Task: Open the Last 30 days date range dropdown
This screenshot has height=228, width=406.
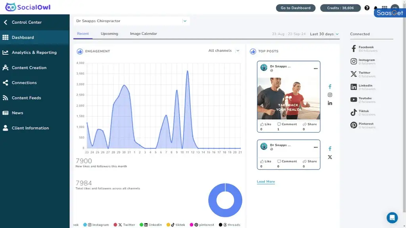Action: [x=324, y=34]
